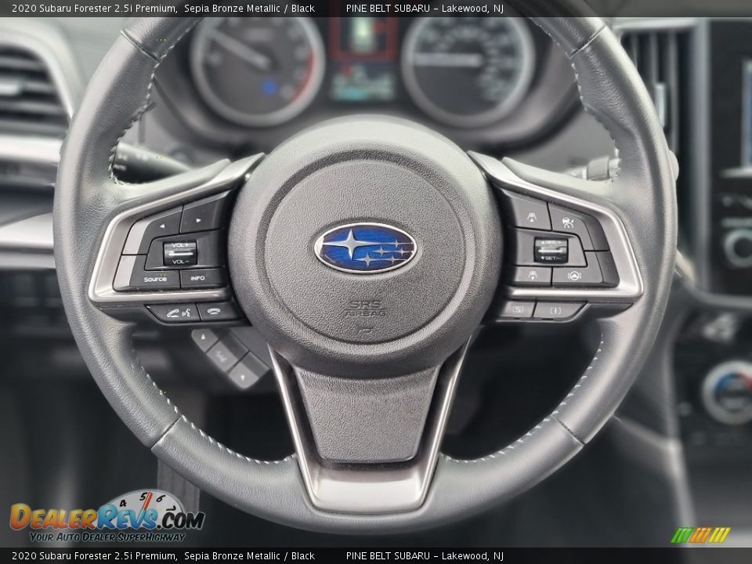Image resolution: width=752 pixels, height=564 pixels.
Task: Push the VOL+/VOL- volume rocker
Action: coord(179,252)
